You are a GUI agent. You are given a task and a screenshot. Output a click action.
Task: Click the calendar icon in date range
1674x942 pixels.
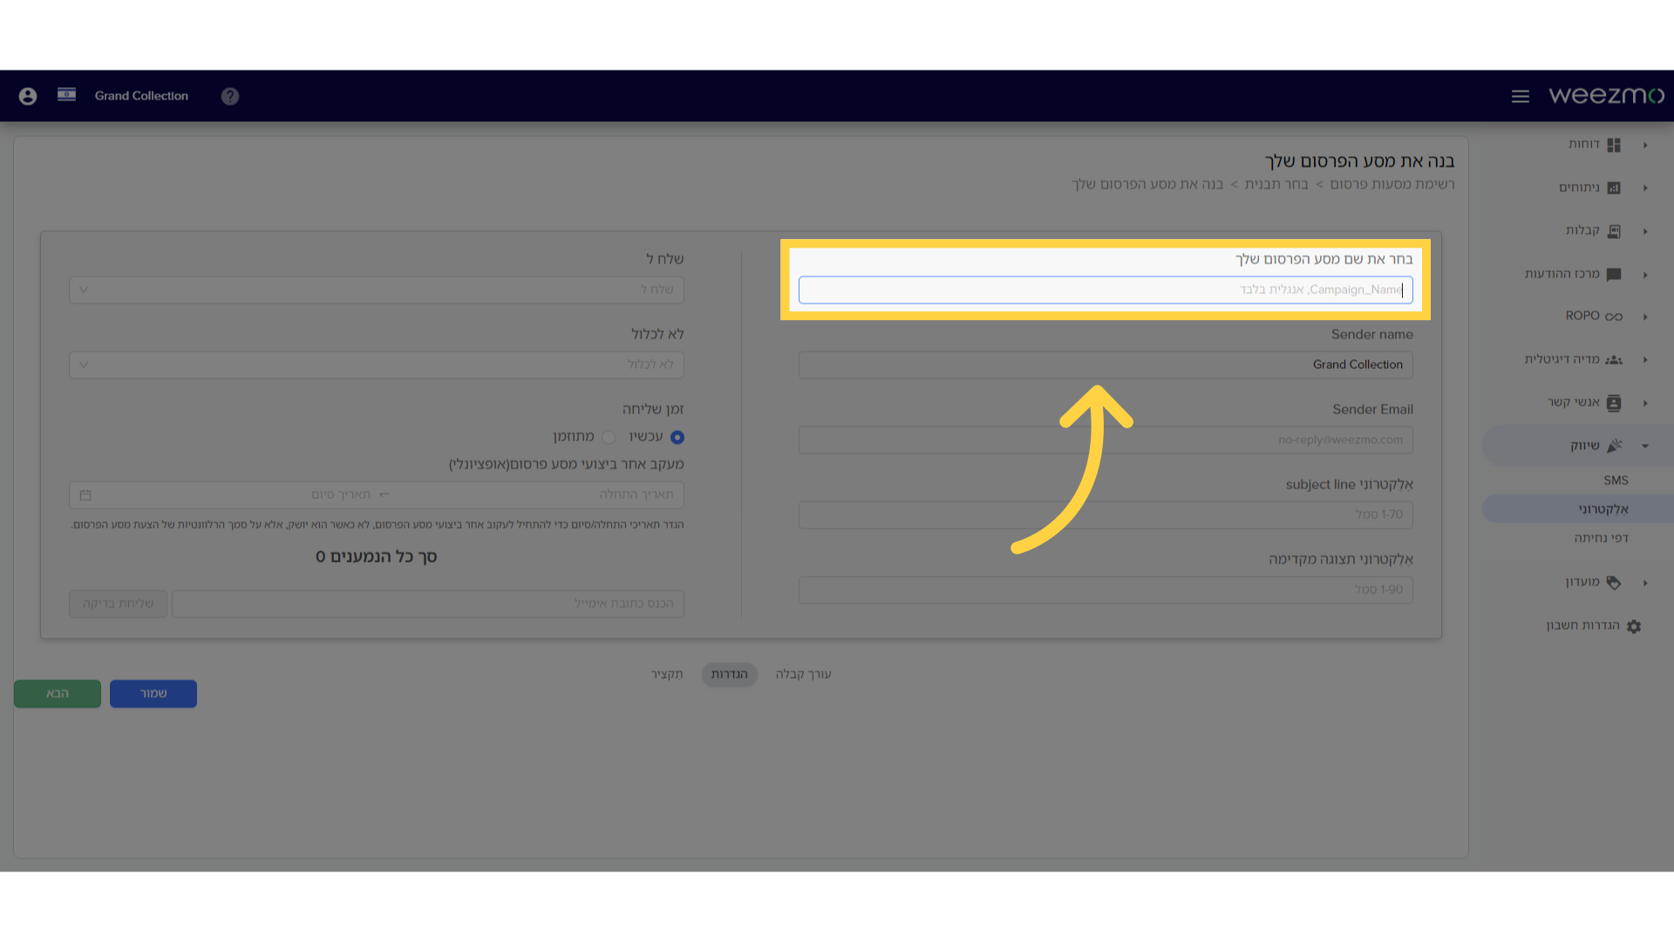[85, 495]
